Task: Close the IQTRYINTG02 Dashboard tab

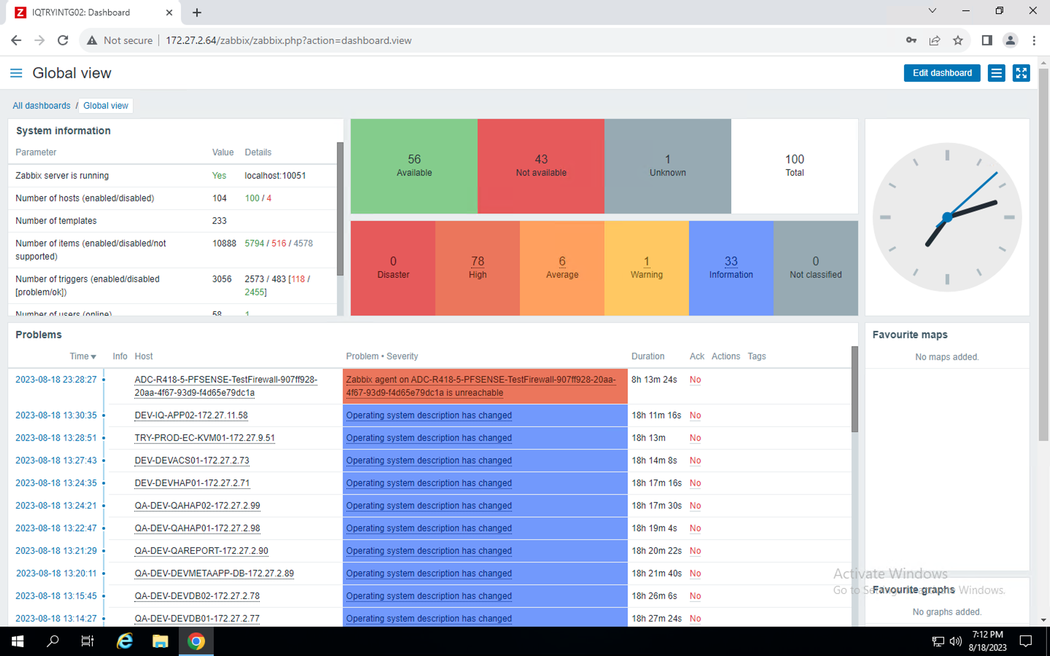Action: click(169, 13)
